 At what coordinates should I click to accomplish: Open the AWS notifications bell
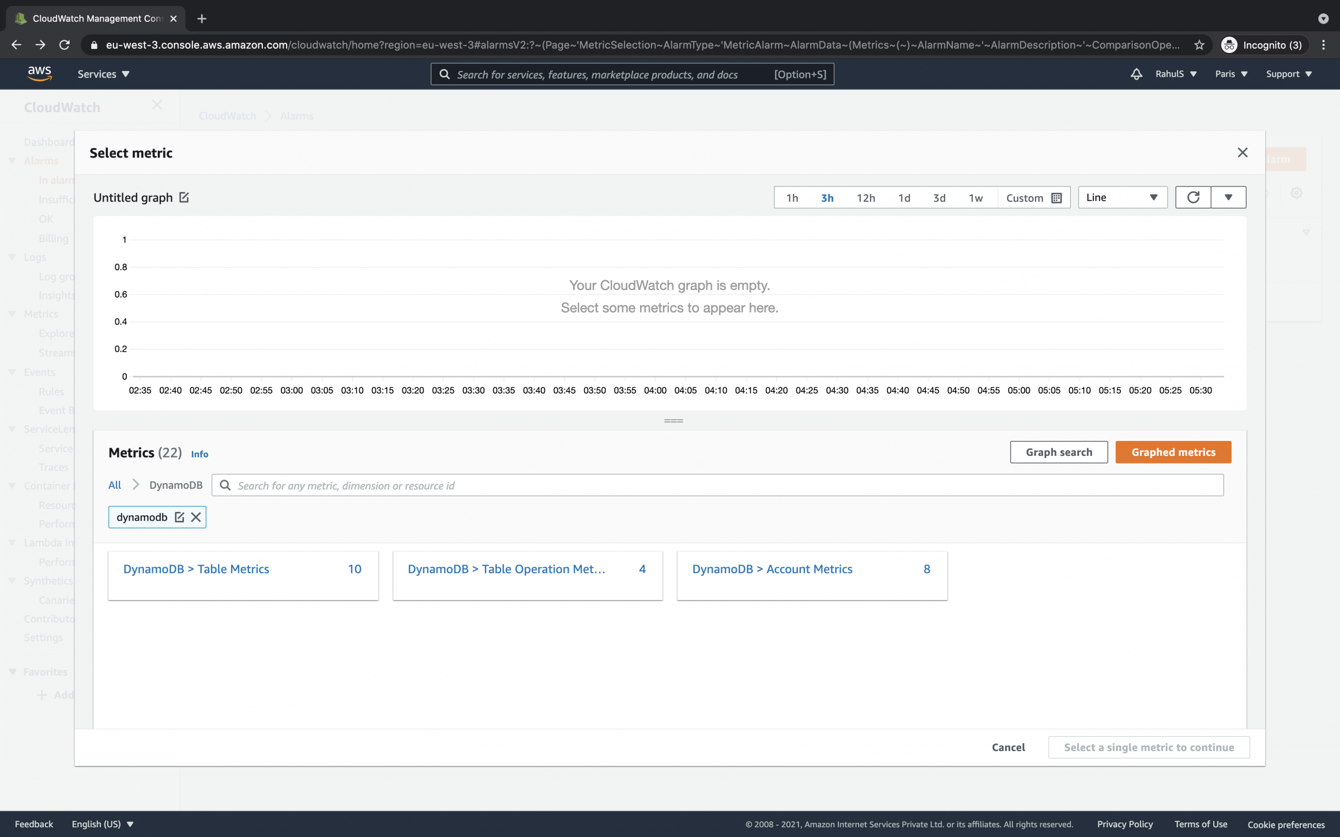tap(1136, 74)
